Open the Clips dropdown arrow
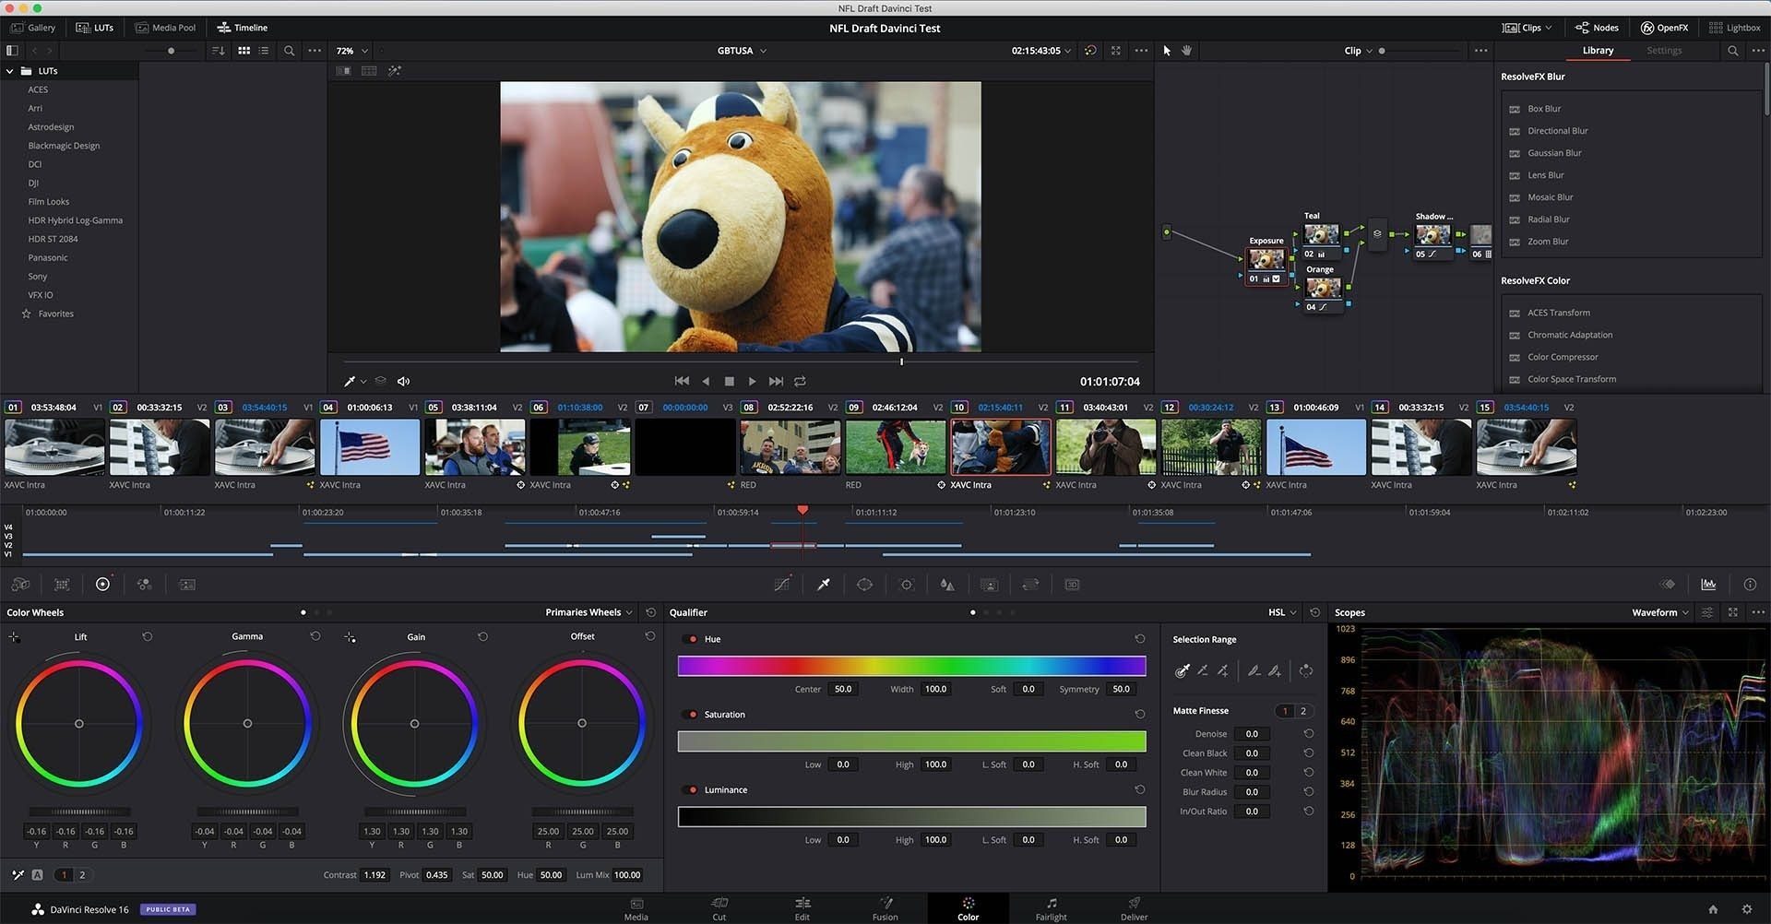Image resolution: width=1771 pixels, height=924 pixels. 1549,28
